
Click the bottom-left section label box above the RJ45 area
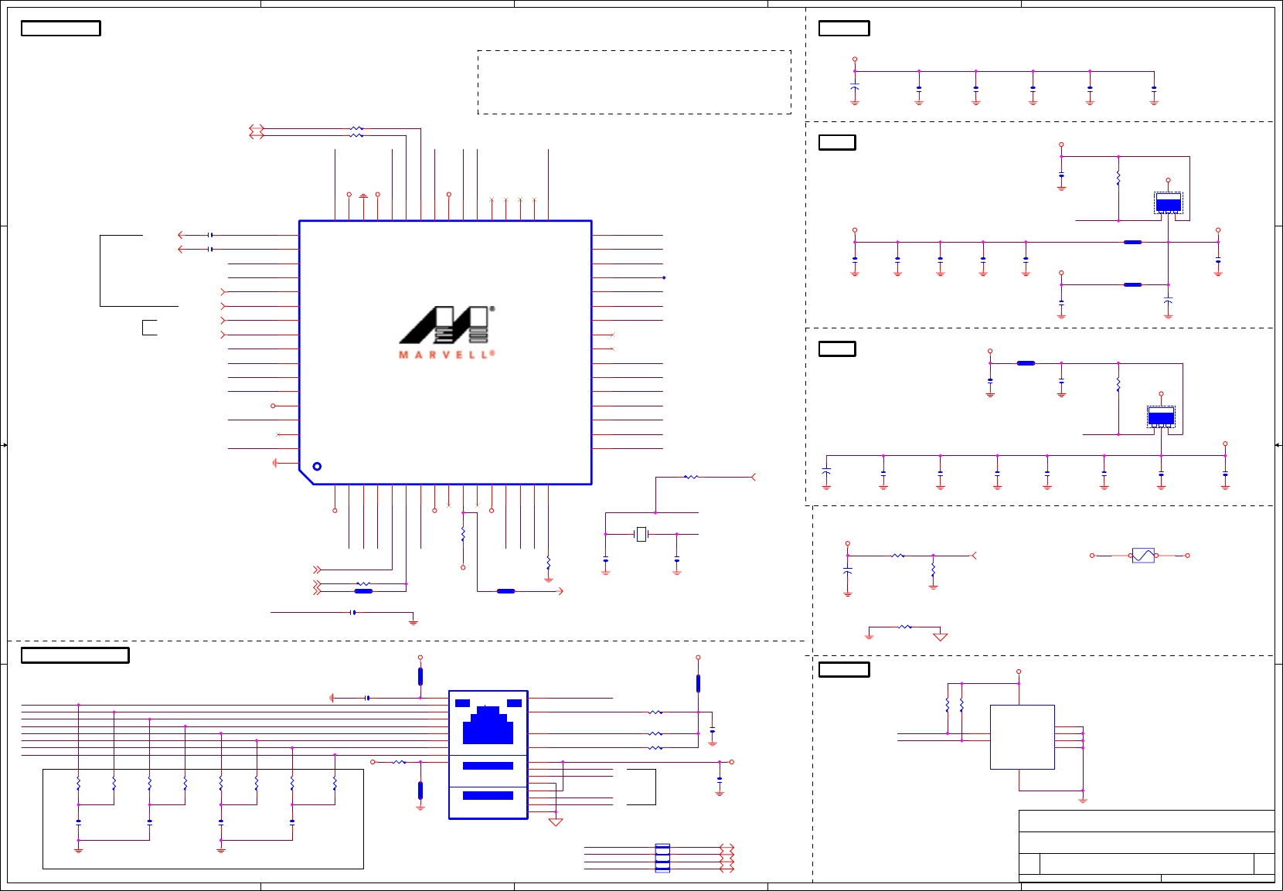tap(75, 655)
